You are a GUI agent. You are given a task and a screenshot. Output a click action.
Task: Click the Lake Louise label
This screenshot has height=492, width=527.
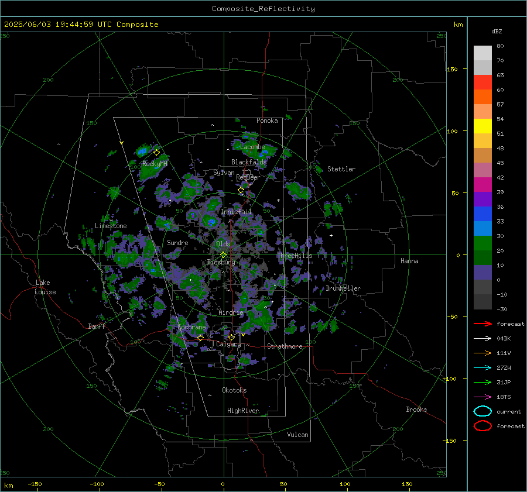(45, 287)
